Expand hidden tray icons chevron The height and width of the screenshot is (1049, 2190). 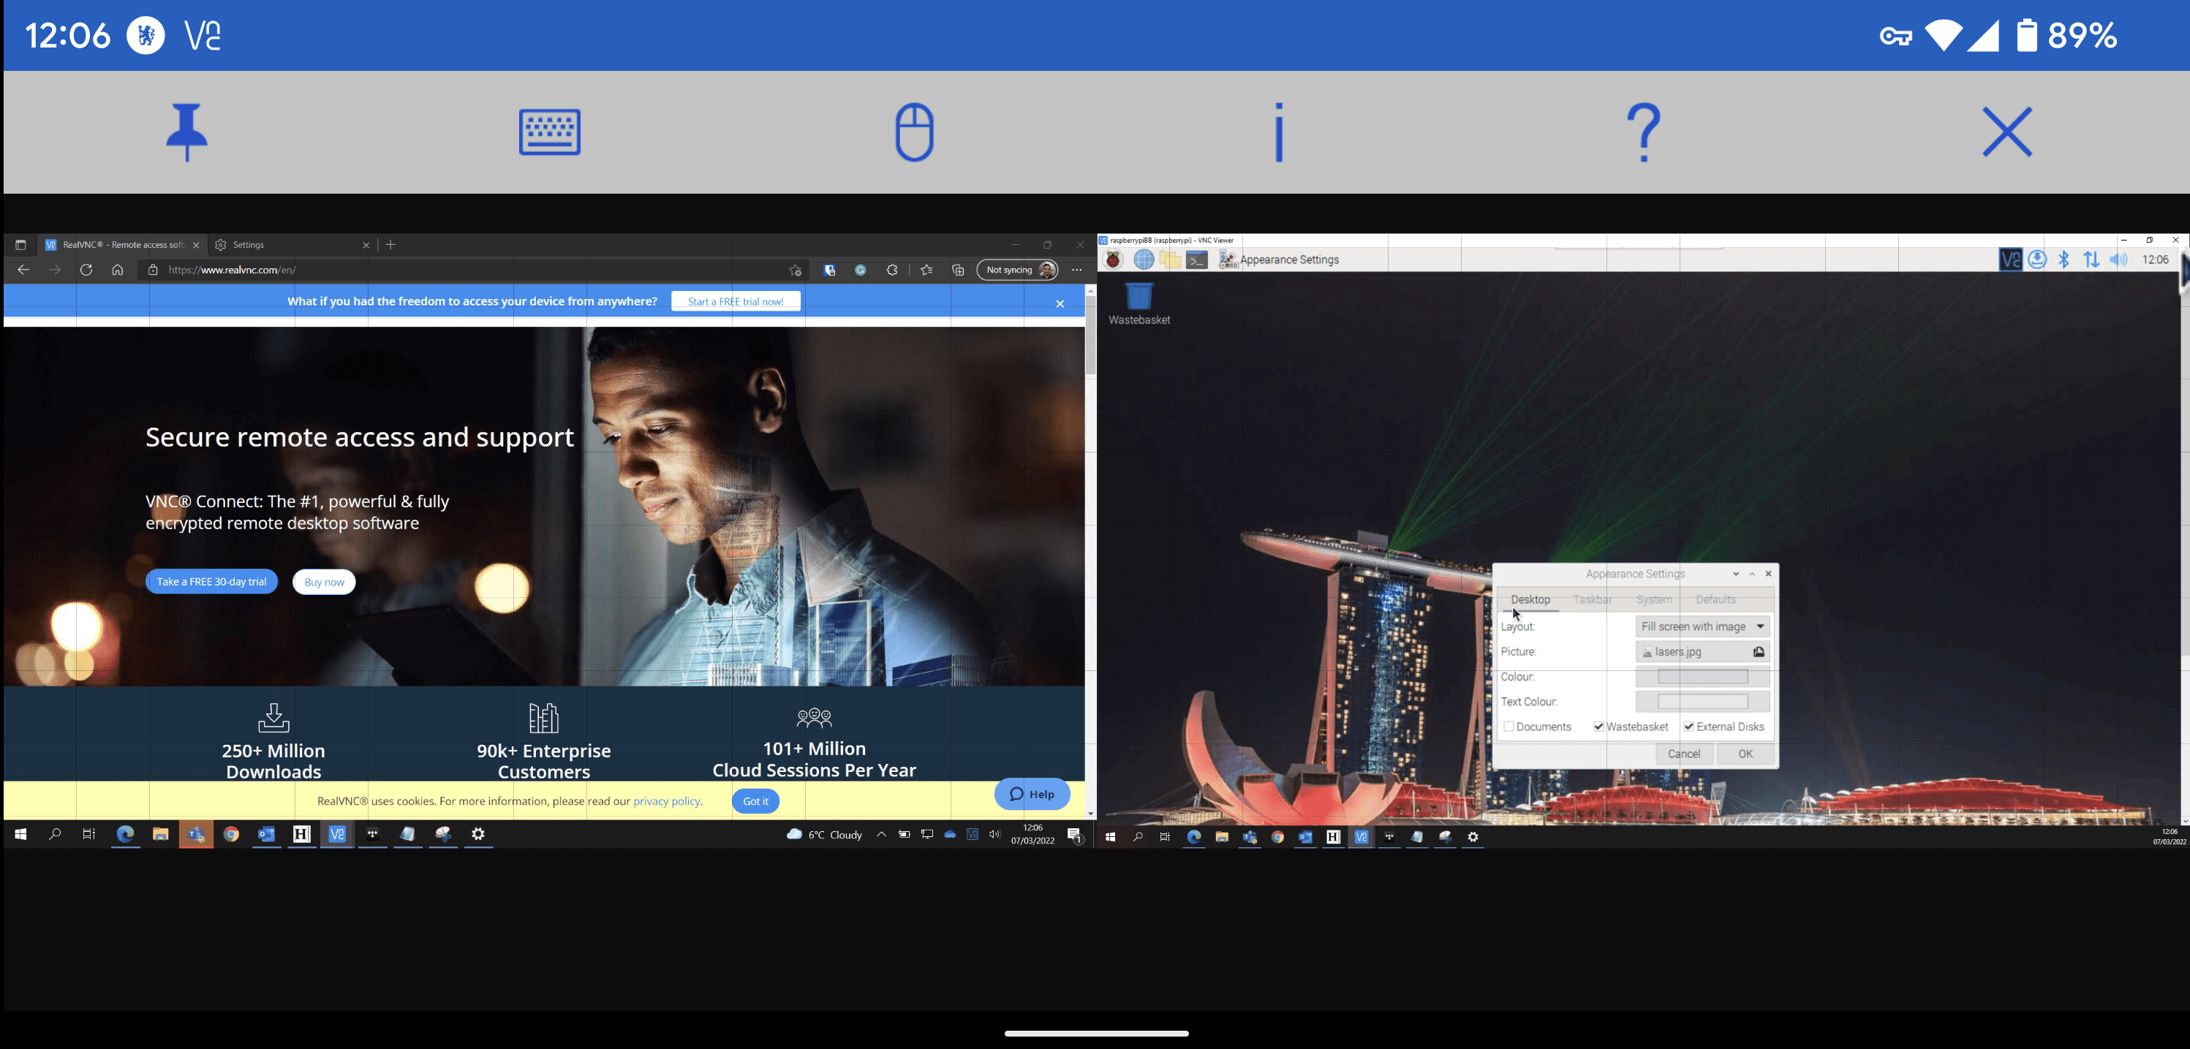[882, 834]
